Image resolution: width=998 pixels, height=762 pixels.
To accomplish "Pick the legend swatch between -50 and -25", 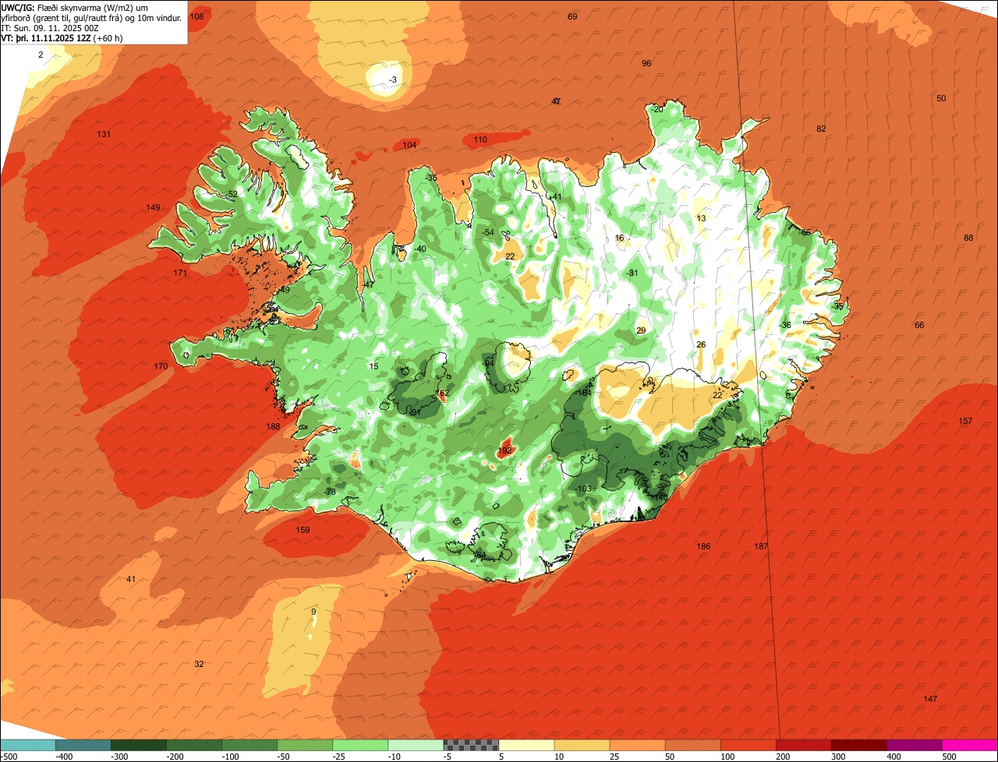I will (x=305, y=745).
